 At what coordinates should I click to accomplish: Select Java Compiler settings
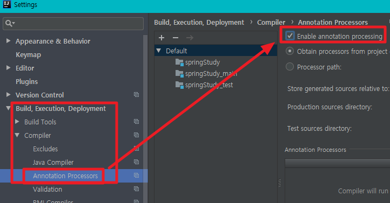[x=53, y=163]
